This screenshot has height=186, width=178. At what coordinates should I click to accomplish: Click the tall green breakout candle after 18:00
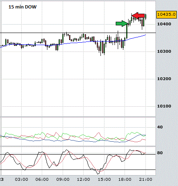127,31
